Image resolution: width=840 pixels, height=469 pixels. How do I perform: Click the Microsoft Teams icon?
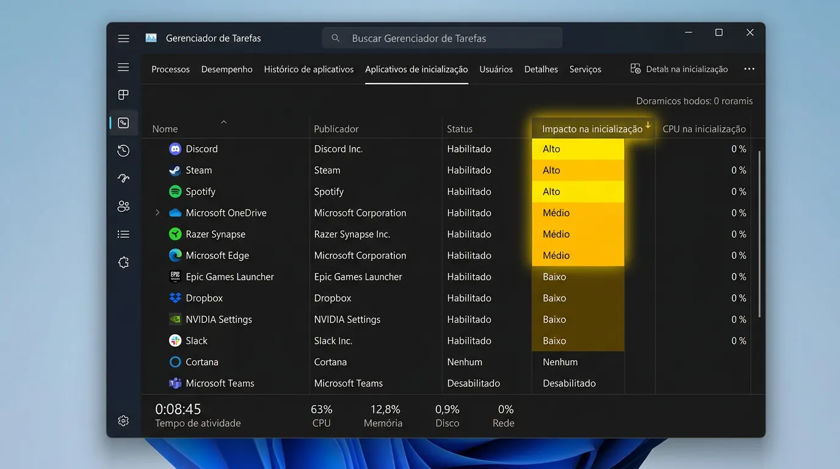coord(175,384)
